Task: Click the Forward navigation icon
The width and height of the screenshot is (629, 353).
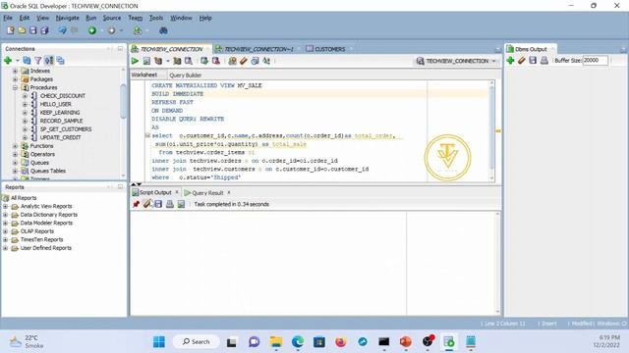Action: 112,30
